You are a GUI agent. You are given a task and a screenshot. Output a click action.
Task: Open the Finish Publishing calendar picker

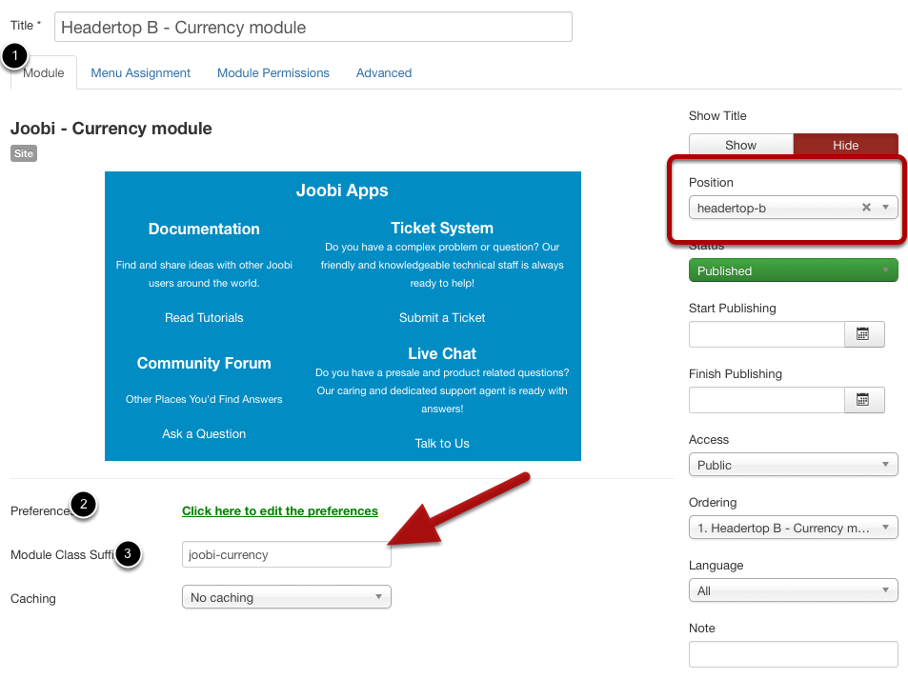pos(863,399)
